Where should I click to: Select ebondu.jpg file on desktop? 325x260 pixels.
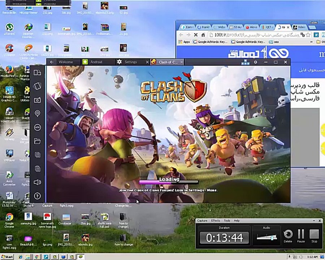(x=85, y=240)
